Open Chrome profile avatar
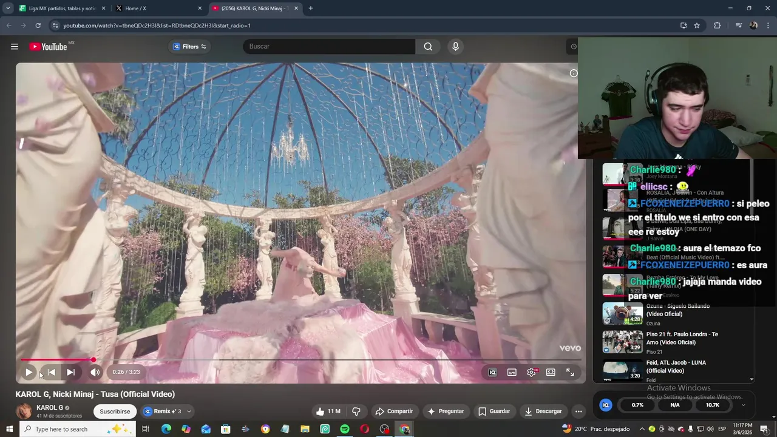 tap(753, 25)
